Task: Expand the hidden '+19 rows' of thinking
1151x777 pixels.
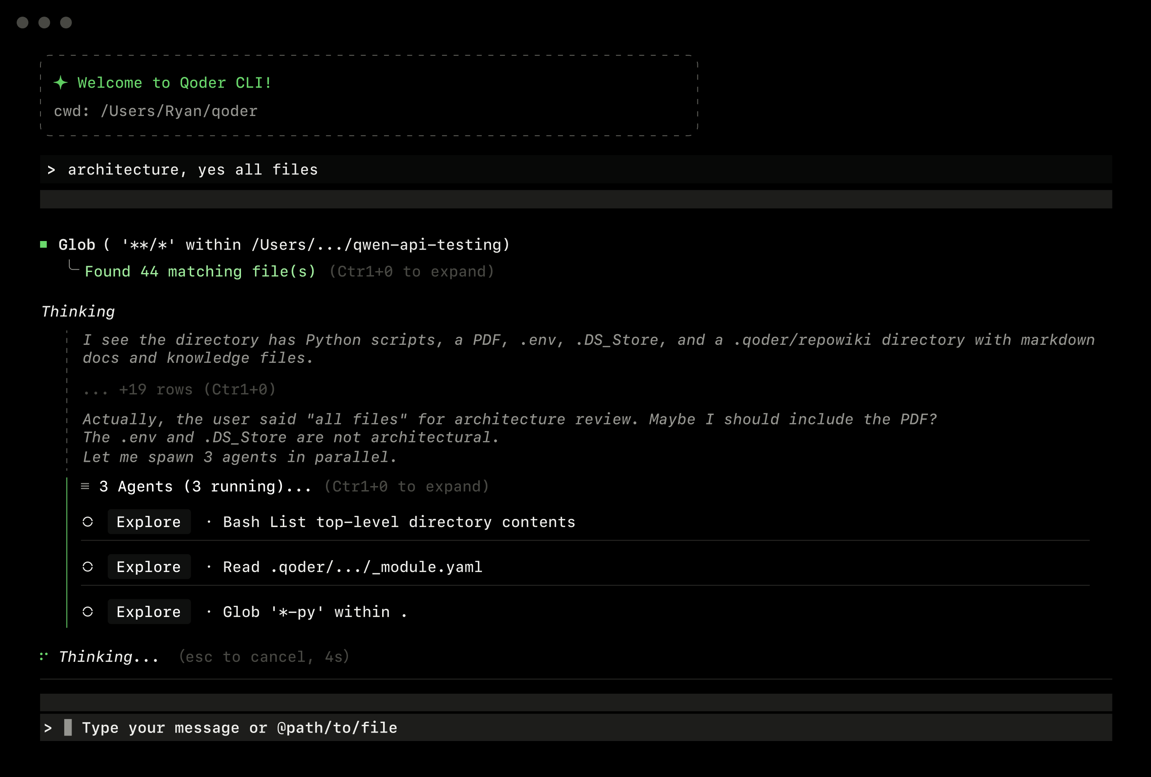Action: 179,389
